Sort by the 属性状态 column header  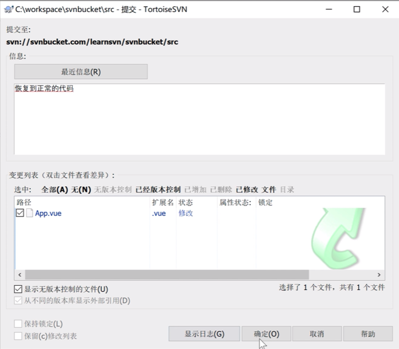[x=237, y=203]
